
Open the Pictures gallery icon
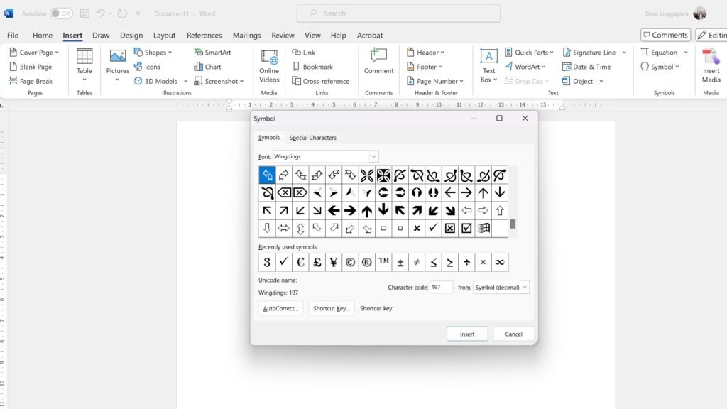coord(118,58)
